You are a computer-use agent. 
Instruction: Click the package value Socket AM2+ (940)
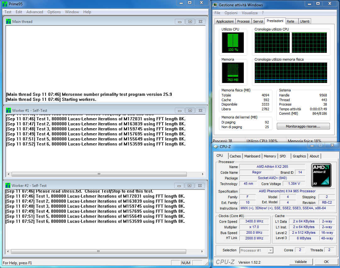(x=272, y=178)
